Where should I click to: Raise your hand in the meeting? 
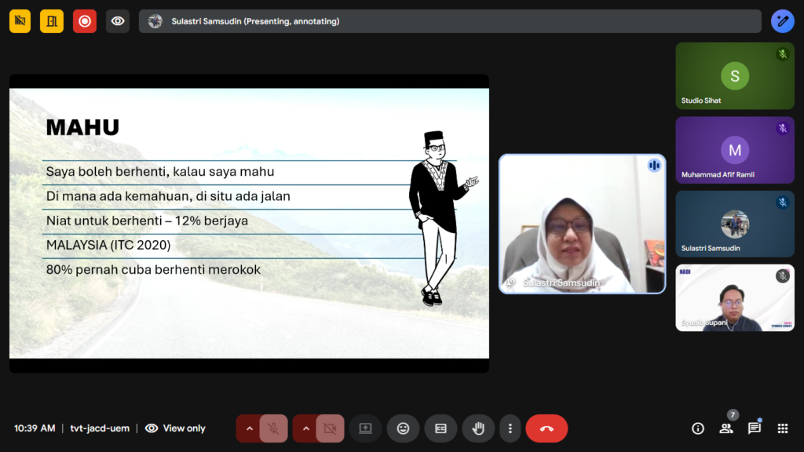(477, 428)
